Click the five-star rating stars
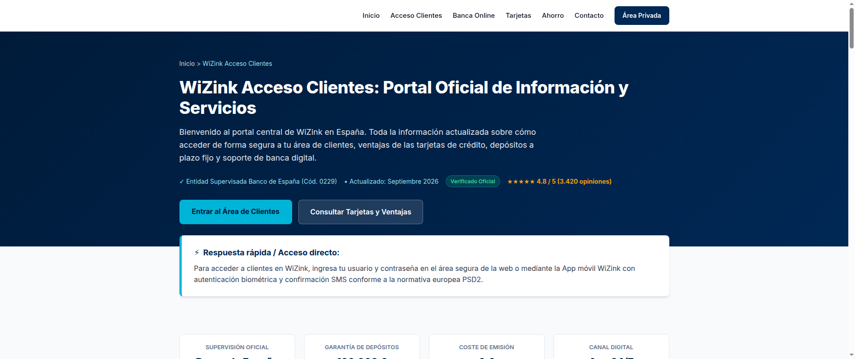This screenshot has width=855, height=359. pos(521,182)
